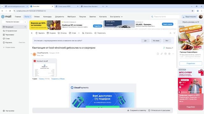Open Почта tab in top navigation
This screenshot has height=114, width=204.
[x=27, y=17]
